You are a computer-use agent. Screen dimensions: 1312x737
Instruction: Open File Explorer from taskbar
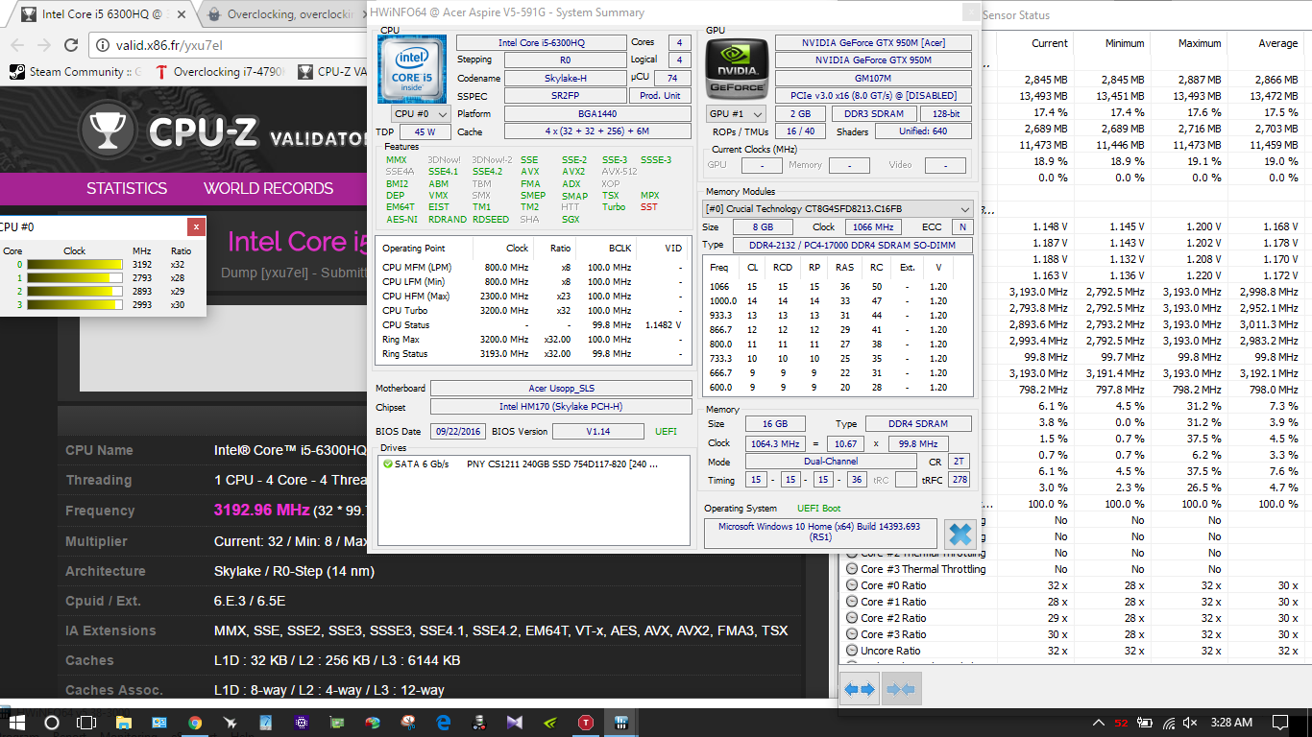point(124,722)
